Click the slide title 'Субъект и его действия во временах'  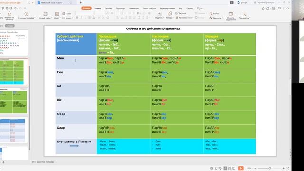[x=153, y=28]
